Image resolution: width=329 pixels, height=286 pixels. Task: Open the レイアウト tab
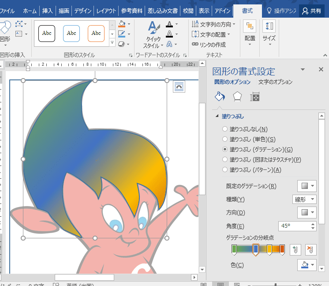click(106, 11)
